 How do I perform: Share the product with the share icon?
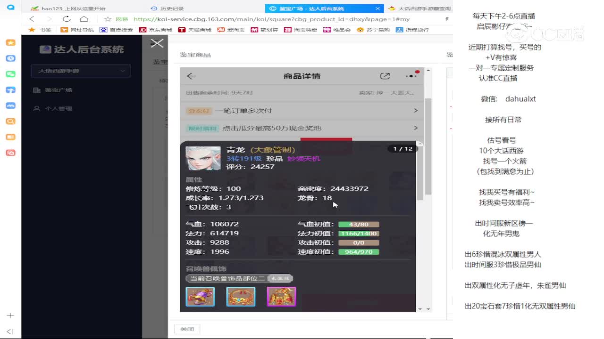coord(385,76)
